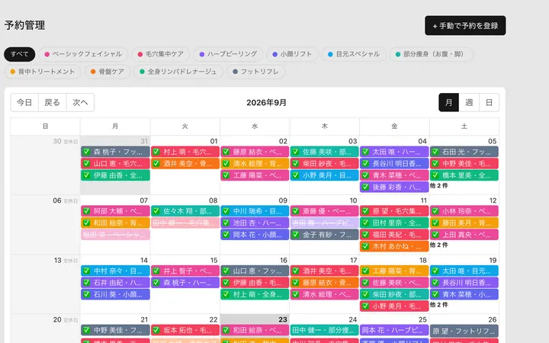
Task: Click the 2026年9月 calendar title
Action: point(266,103)
